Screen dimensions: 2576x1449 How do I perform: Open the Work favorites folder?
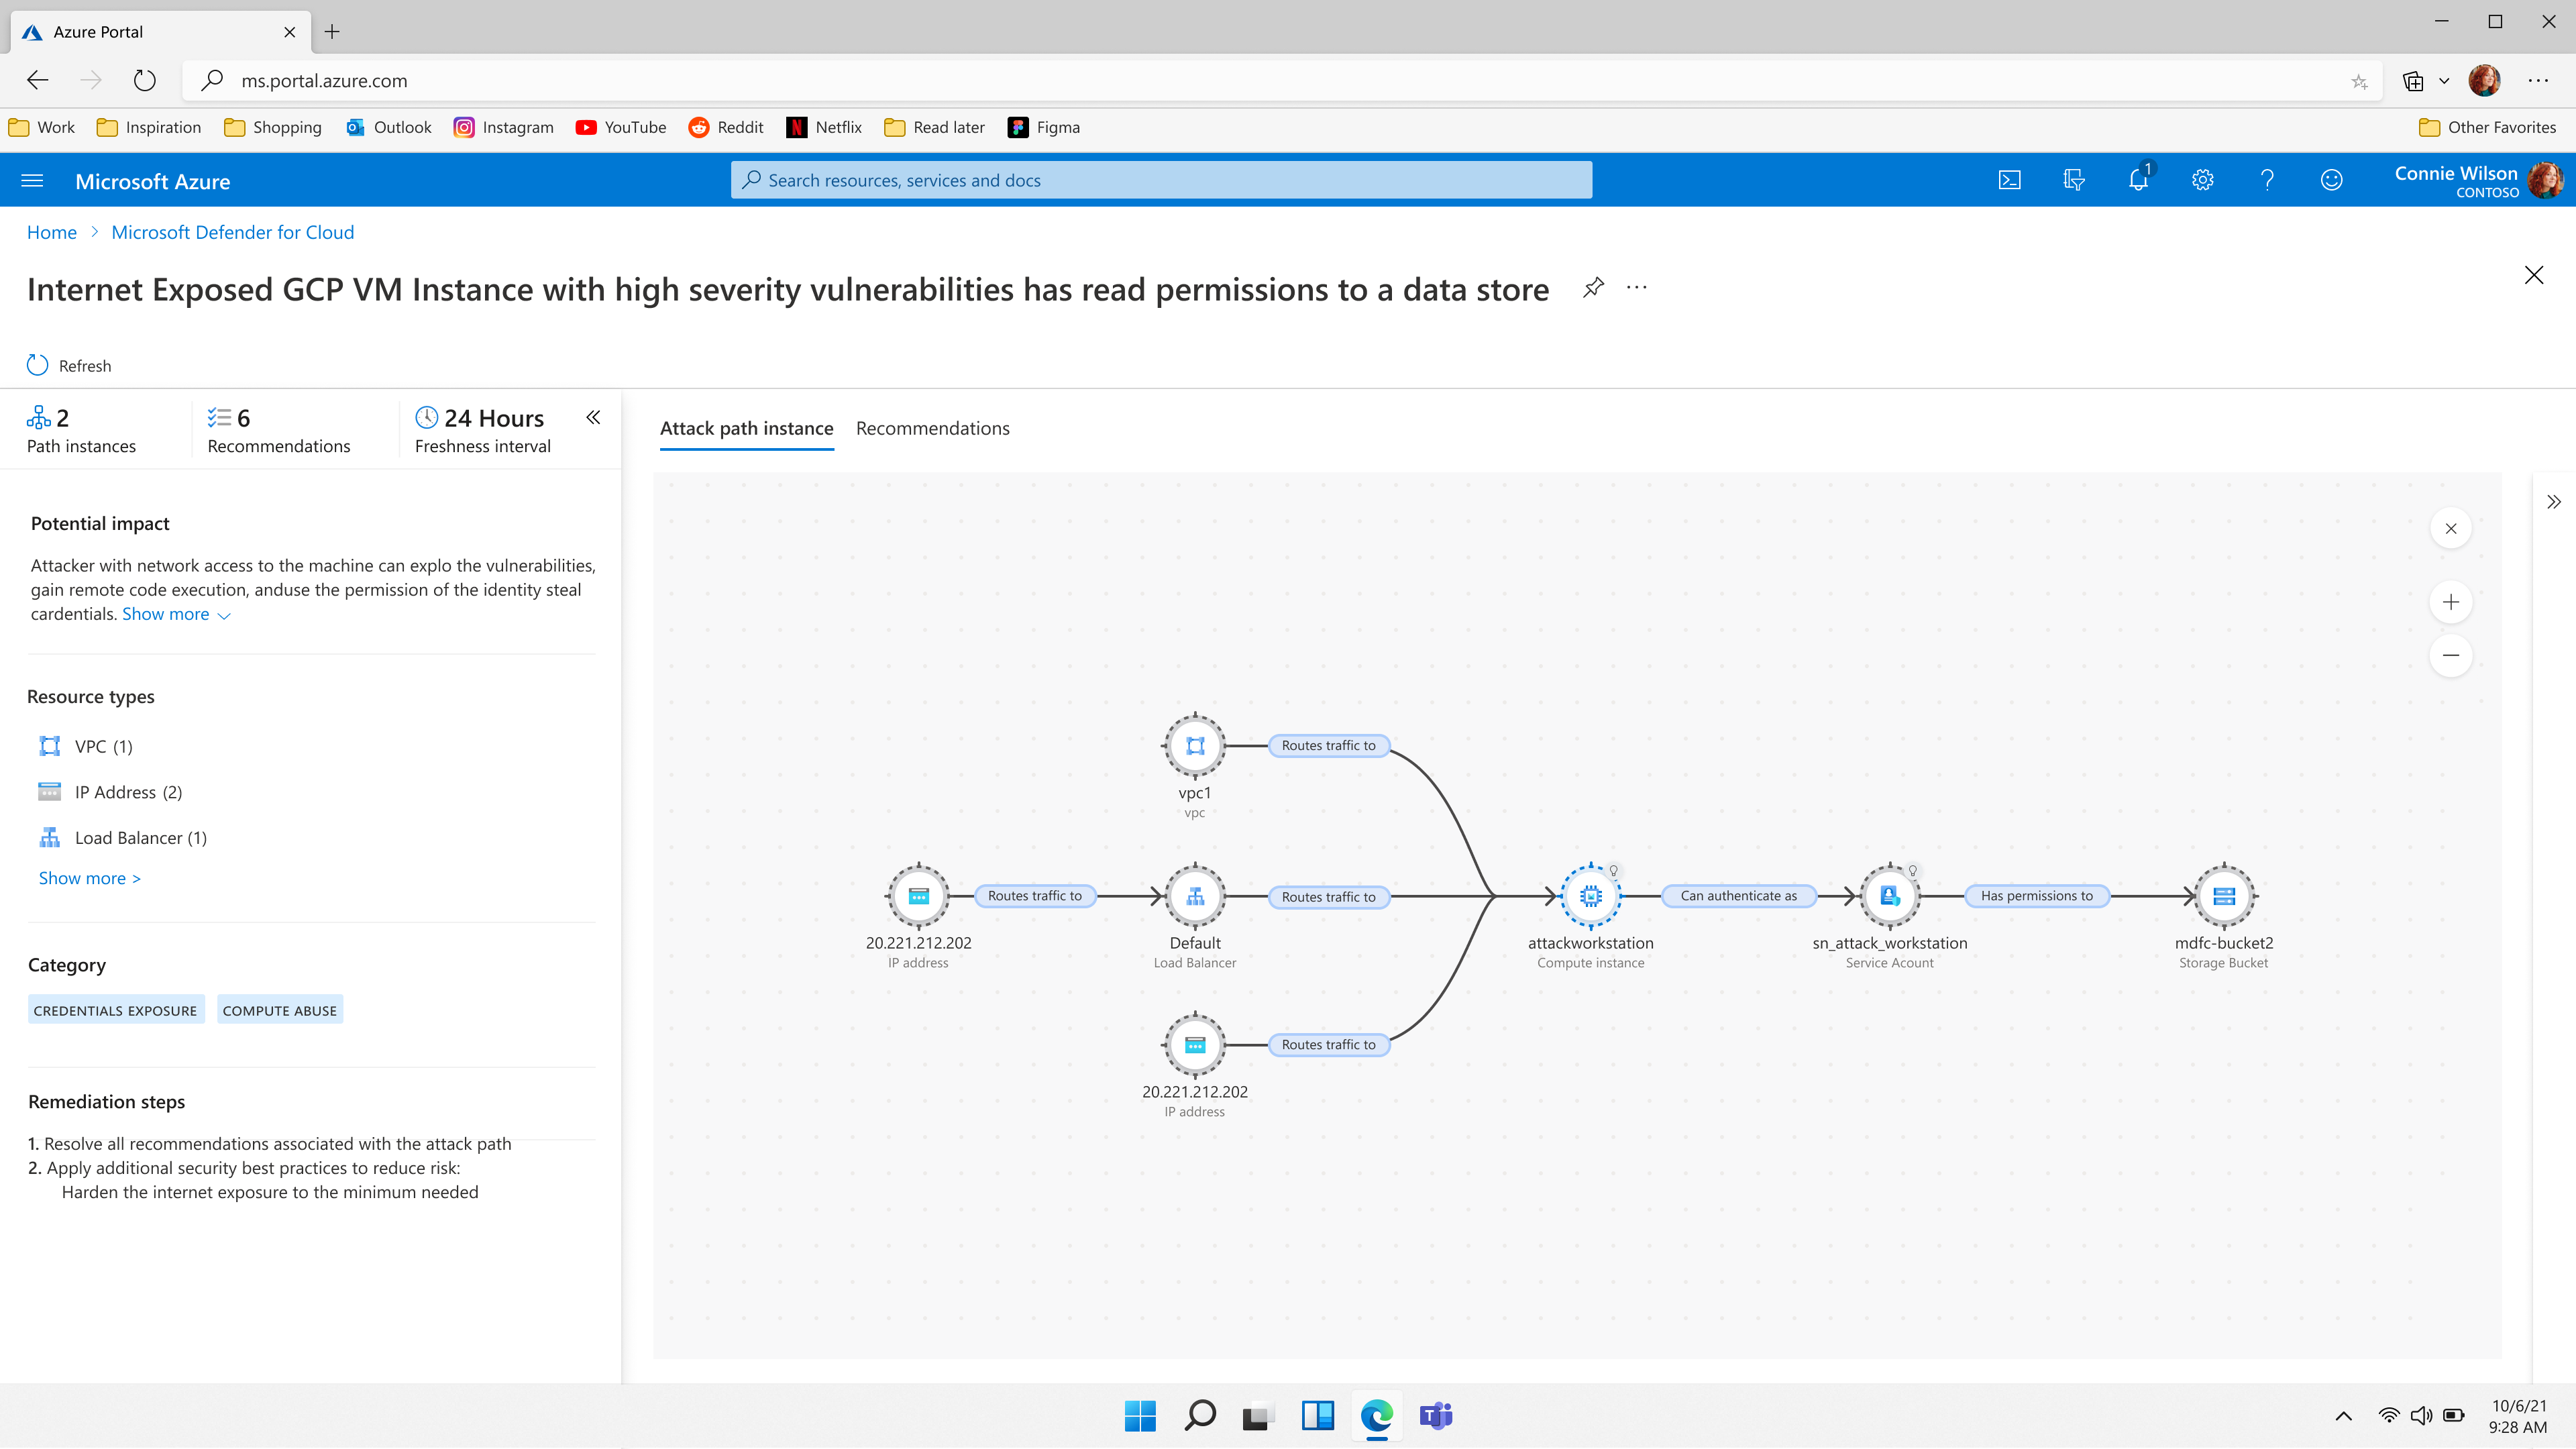tap(41, 127)
